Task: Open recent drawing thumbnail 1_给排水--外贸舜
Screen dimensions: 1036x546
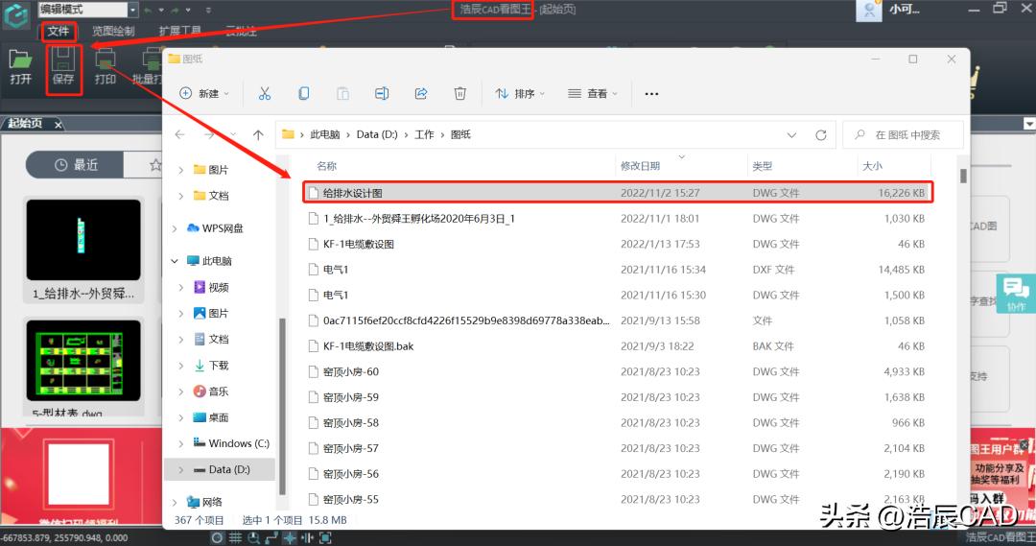Action: 83,240
